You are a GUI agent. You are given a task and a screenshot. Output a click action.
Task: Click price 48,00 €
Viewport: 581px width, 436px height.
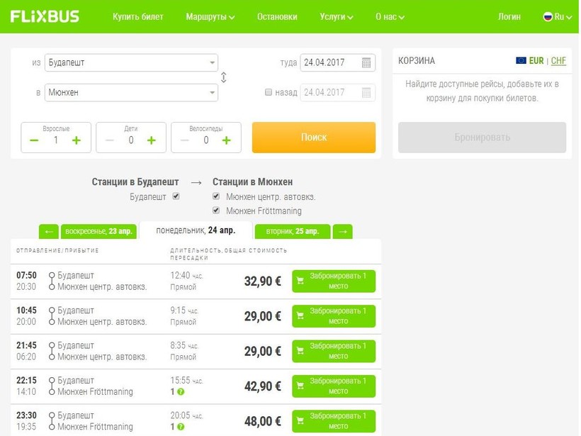[263, 421]
